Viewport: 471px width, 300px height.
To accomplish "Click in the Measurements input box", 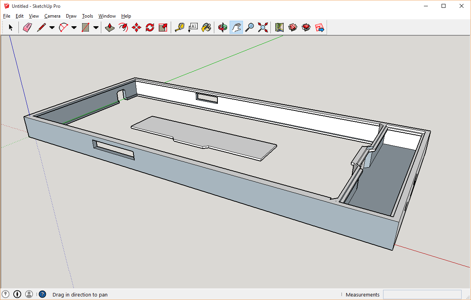I will (422, 295).
